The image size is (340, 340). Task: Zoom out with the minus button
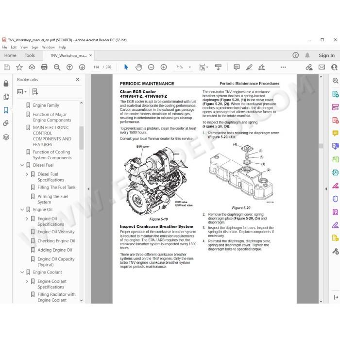(x=151, y=67)
